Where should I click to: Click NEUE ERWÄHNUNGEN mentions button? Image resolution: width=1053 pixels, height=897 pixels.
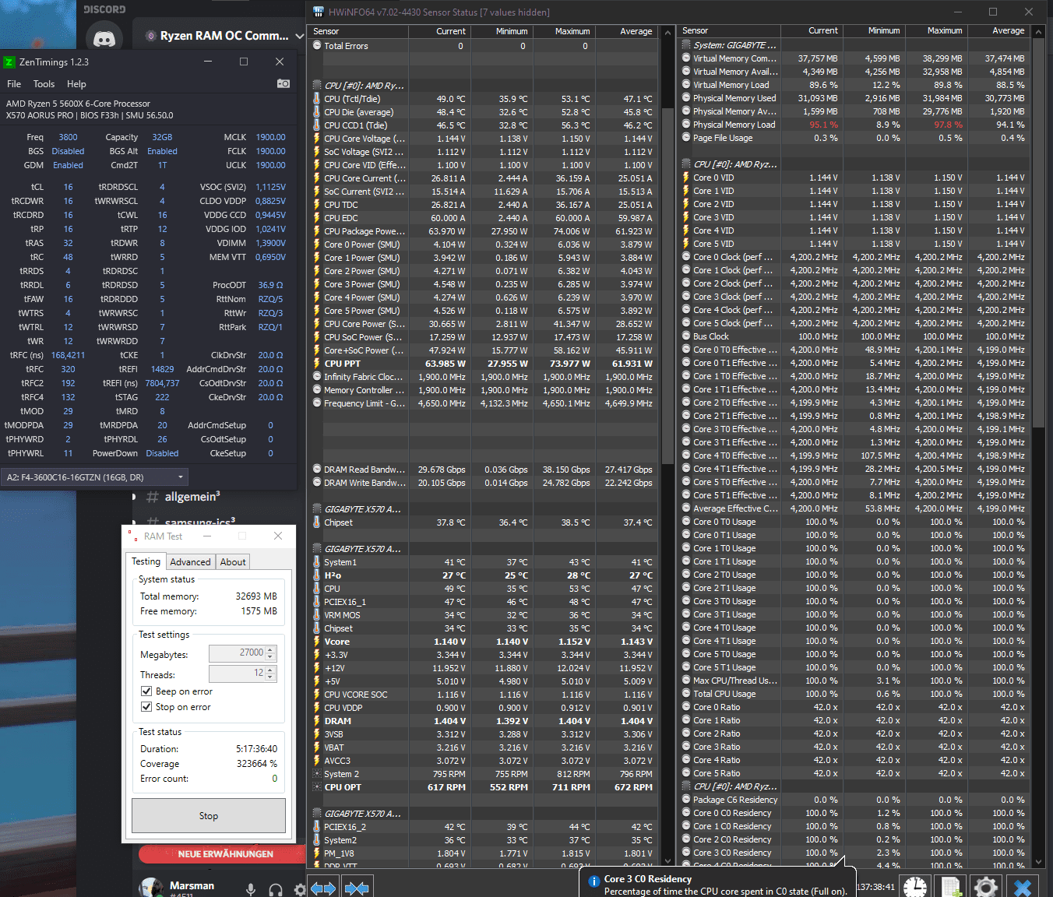(x=225, y=854)
